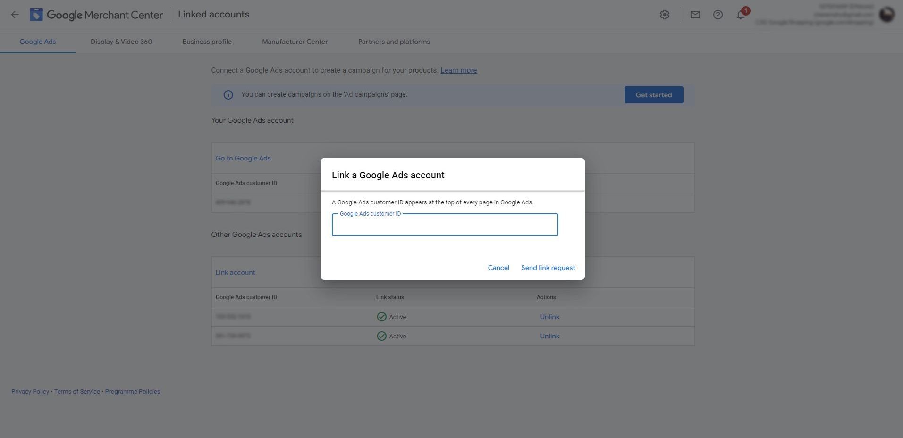The width and height of the screenshot is (903, 438).
Task: Click the info icon in the campaigns banner
Action: pos(228,94)
